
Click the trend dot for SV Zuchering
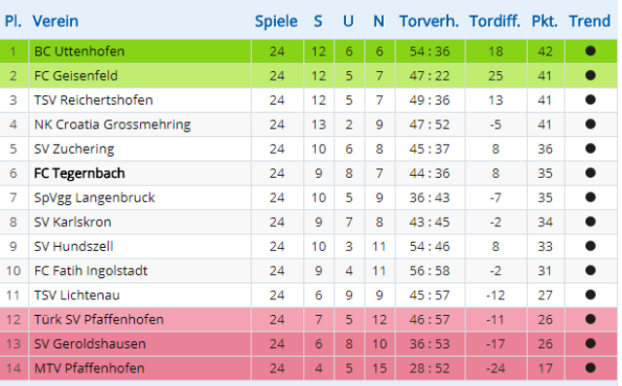(x=590, y=149)
